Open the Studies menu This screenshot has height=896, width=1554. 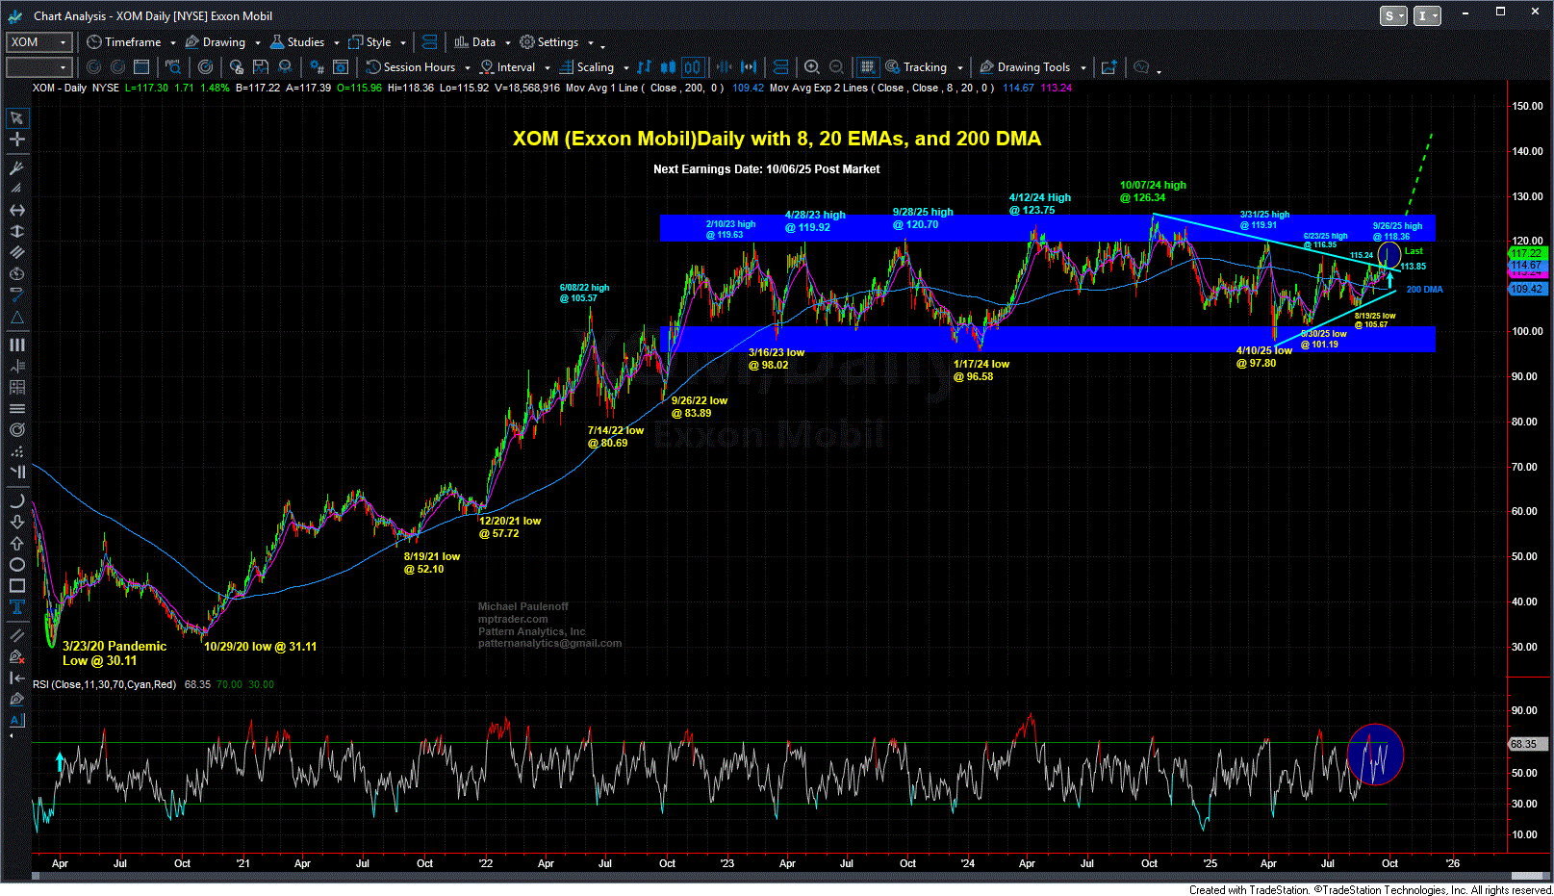pyautogui.click(x=297, y=42)
